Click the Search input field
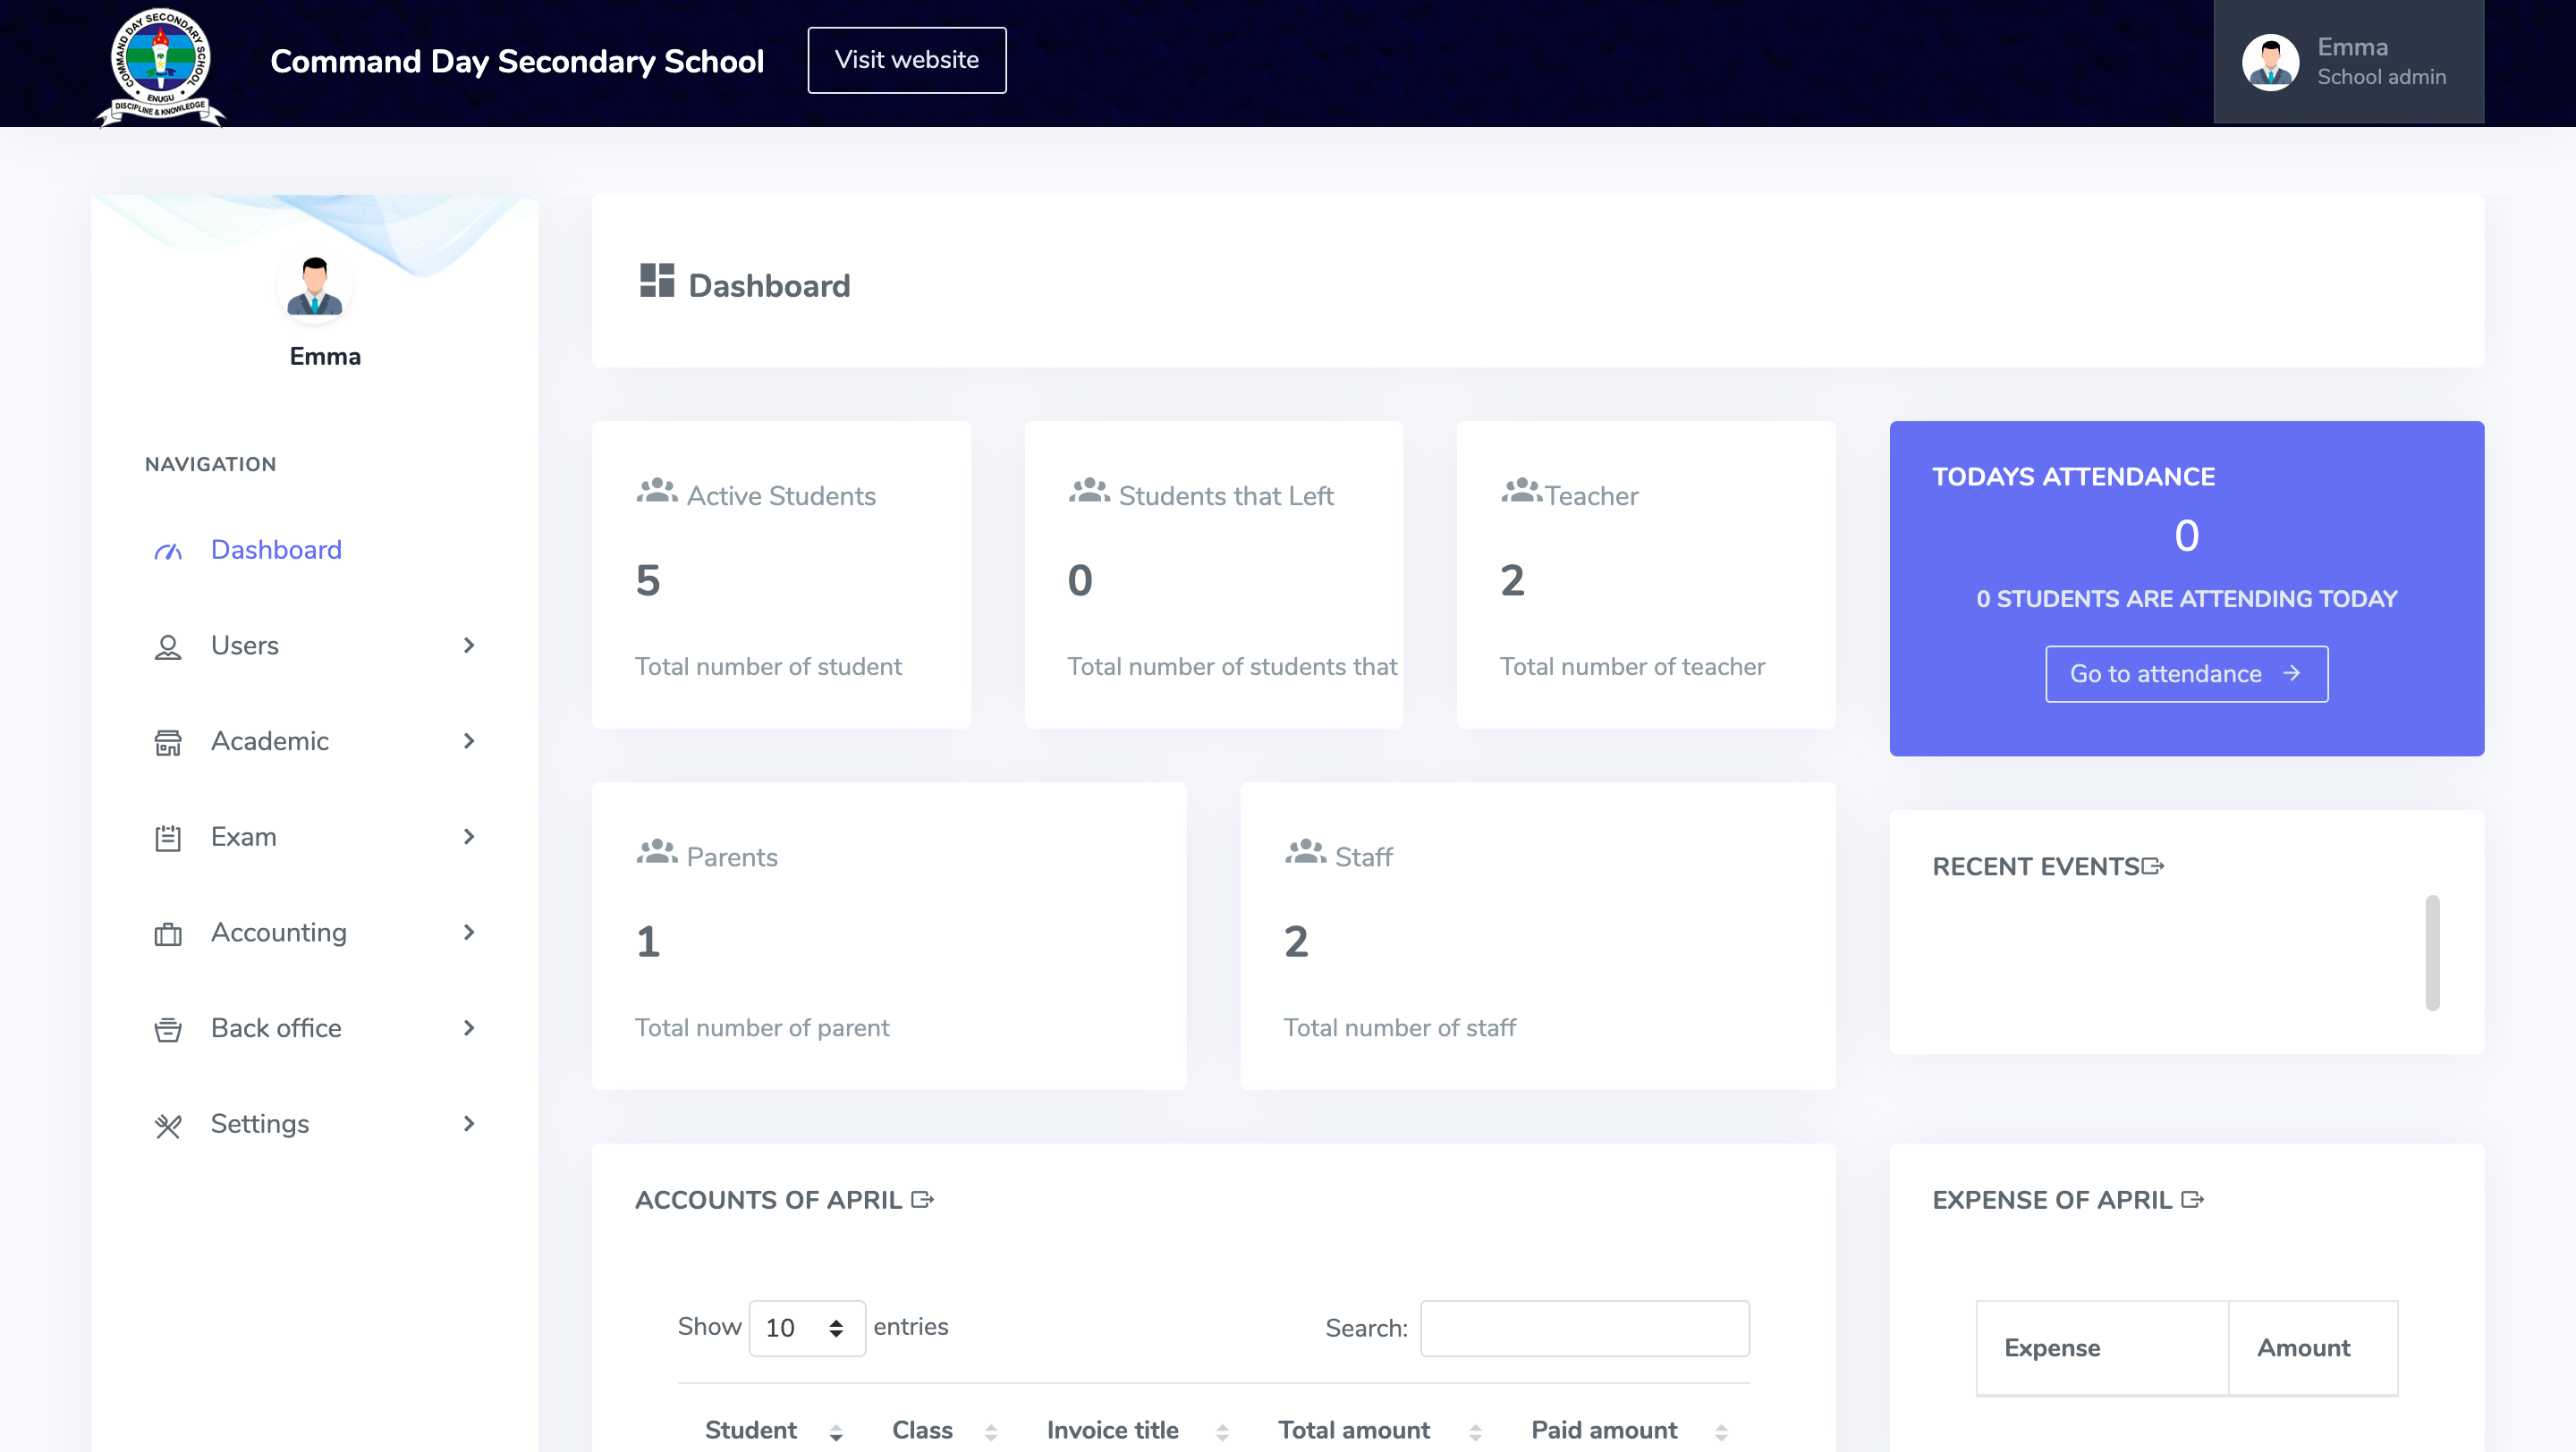Viewport: 2576px width, 1452px height. tap(1585, 1328)
